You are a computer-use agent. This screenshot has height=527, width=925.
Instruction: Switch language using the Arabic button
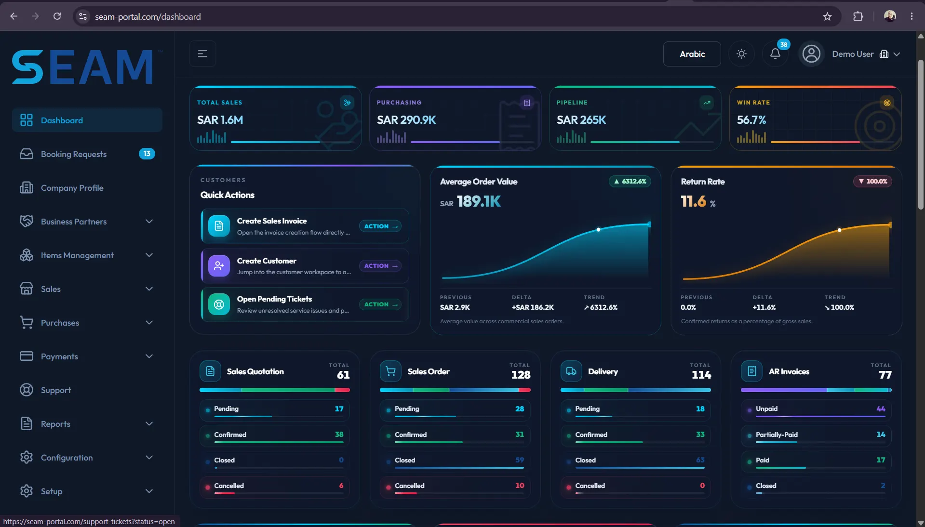pyautogui.click(x=692, y=54)
